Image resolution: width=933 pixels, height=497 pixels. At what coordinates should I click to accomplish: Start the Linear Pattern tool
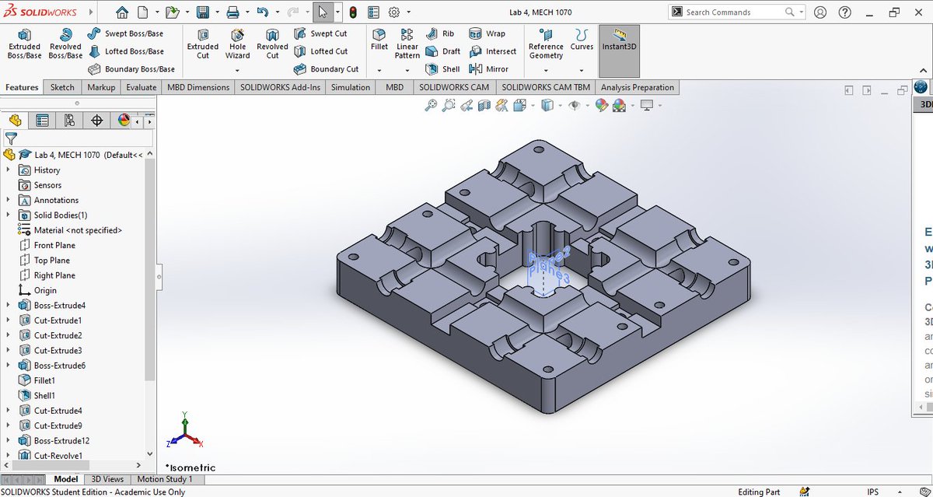[x=407, y=44]
